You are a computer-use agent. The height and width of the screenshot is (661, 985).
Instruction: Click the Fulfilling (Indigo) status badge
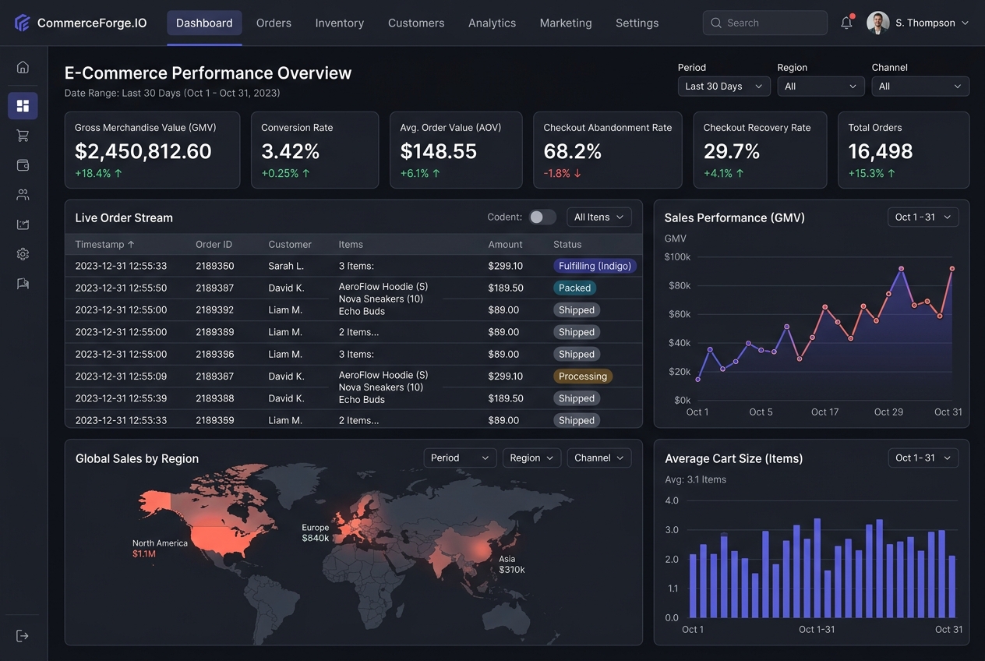pyautogui.click(x=595, y=266)
